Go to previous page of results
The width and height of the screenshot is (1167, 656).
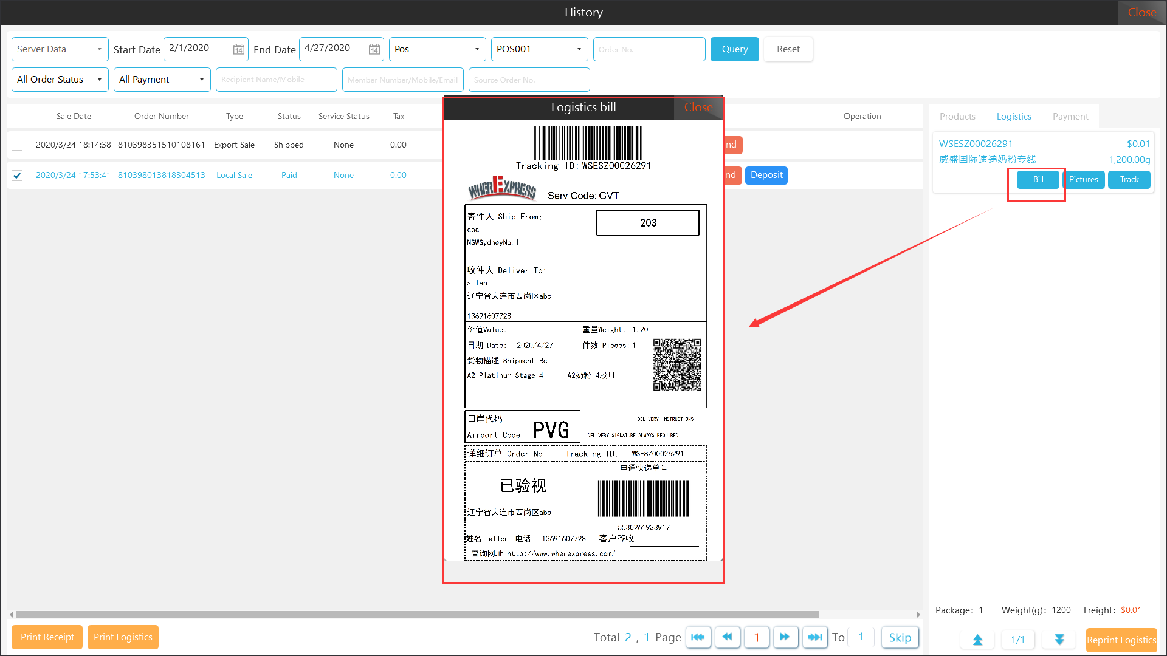point(727,637)
